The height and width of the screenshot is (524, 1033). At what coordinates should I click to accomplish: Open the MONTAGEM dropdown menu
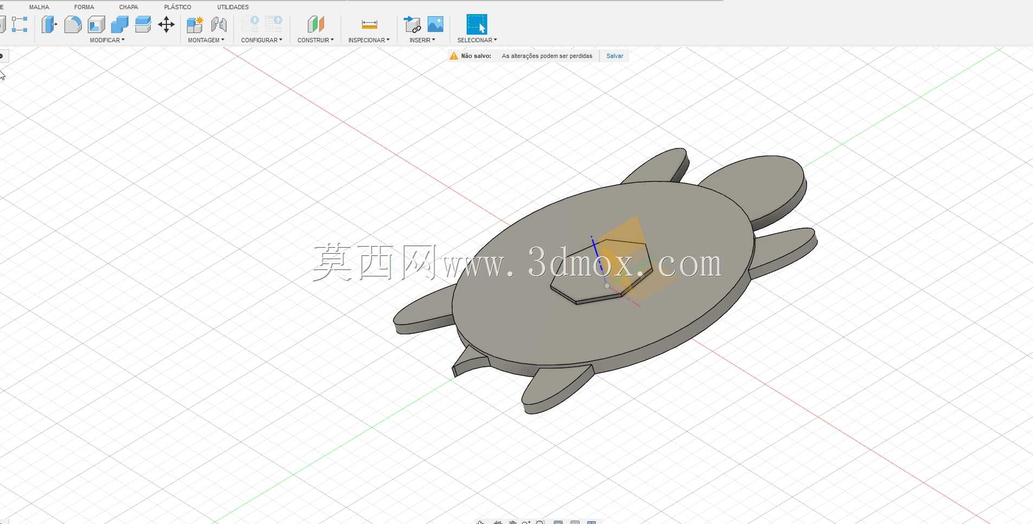click(206, 40)
